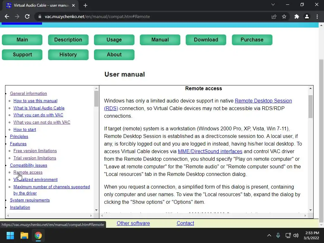Open Remote access contents link
The width and height of the screenshot is (324, 243).
coord(28,172)
